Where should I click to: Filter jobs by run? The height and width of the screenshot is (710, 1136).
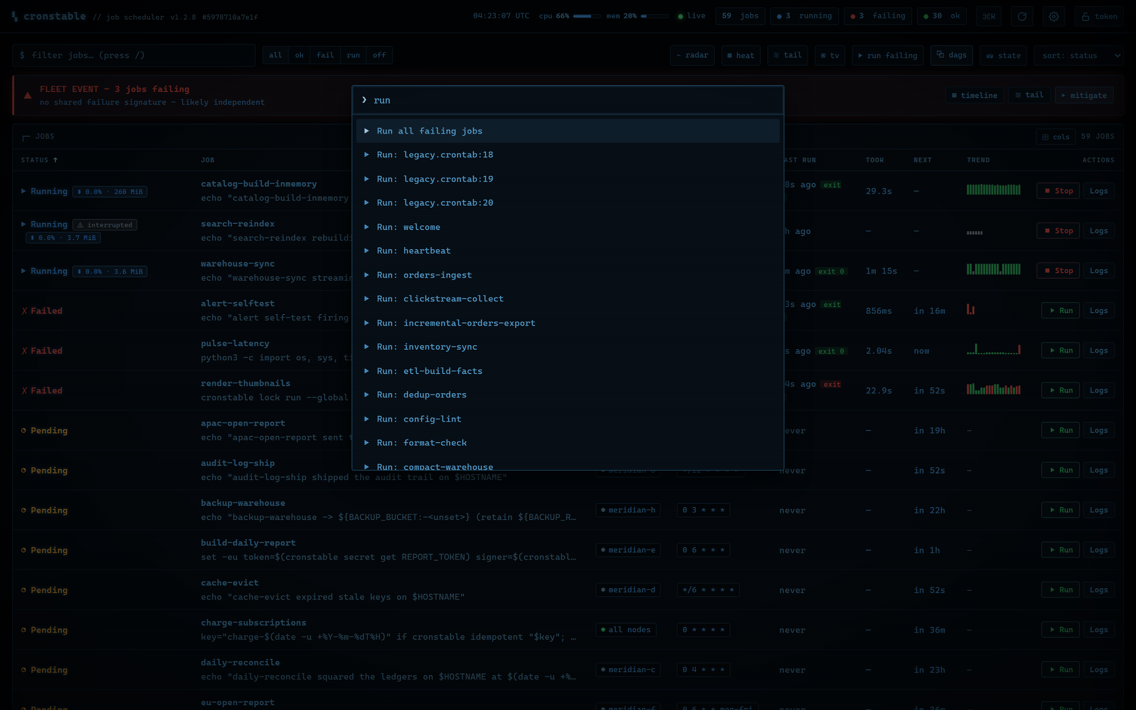coord(353,55)
